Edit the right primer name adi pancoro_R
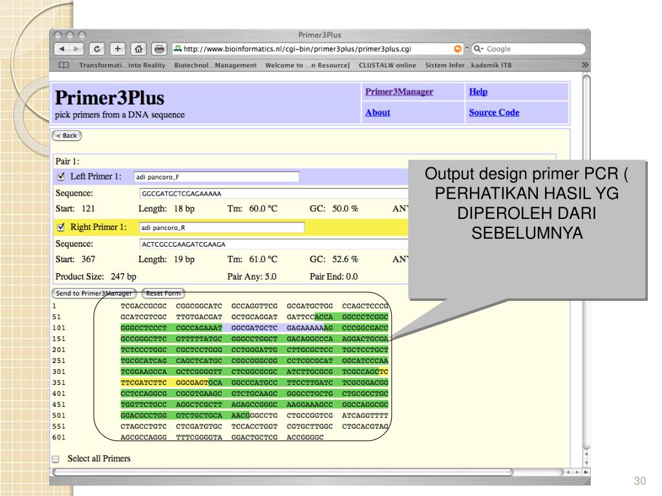 tap(221, 227)
